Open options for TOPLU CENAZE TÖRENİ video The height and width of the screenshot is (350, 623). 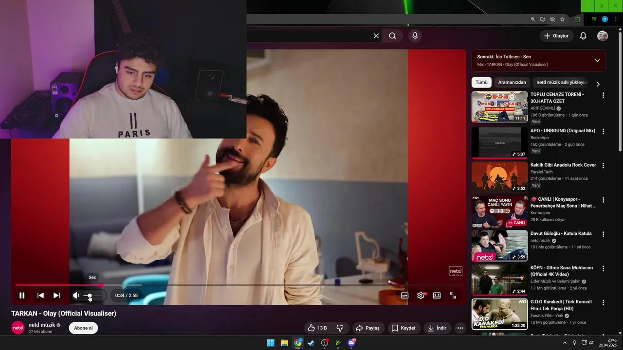point(604,95)
